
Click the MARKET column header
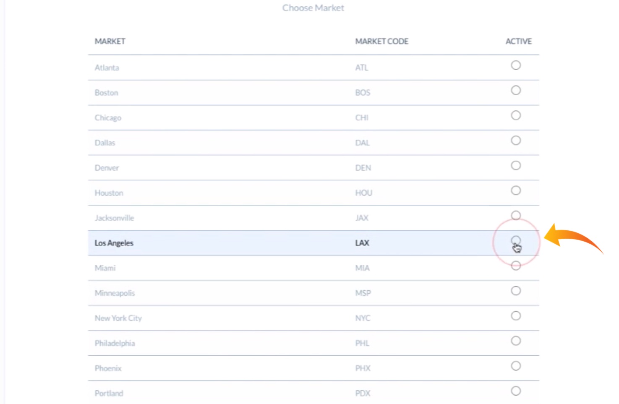pos(110,42)
